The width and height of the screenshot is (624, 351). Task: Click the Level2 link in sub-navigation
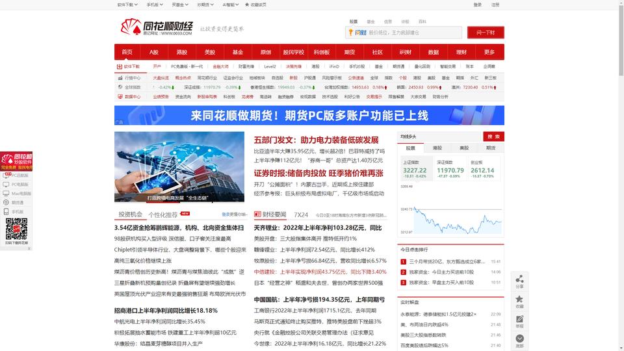click(270, 66)
